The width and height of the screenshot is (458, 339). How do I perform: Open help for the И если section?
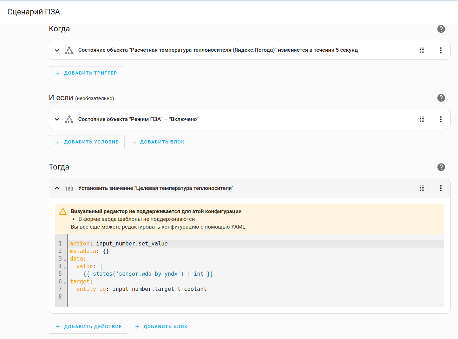(441, 98)
